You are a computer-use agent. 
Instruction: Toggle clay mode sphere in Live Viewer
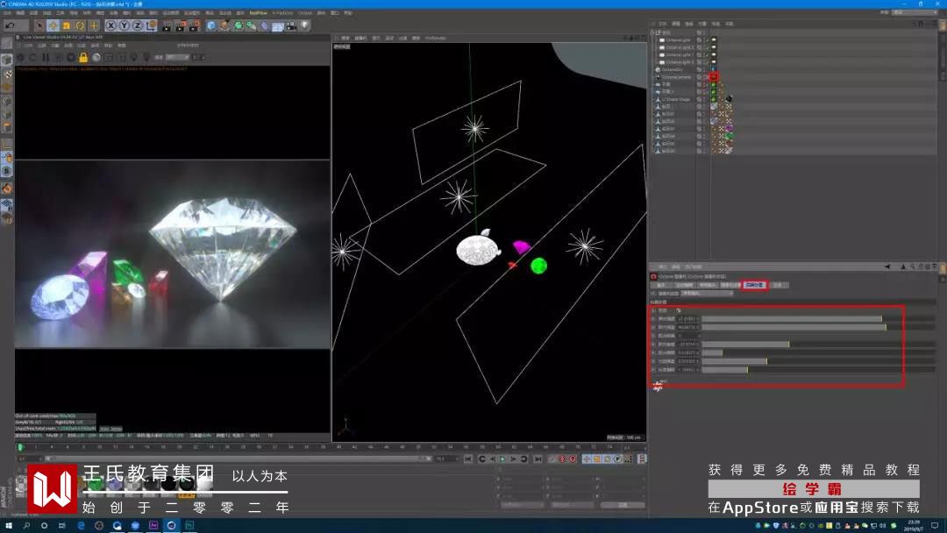pyautogui.click(x=96, y=57)
